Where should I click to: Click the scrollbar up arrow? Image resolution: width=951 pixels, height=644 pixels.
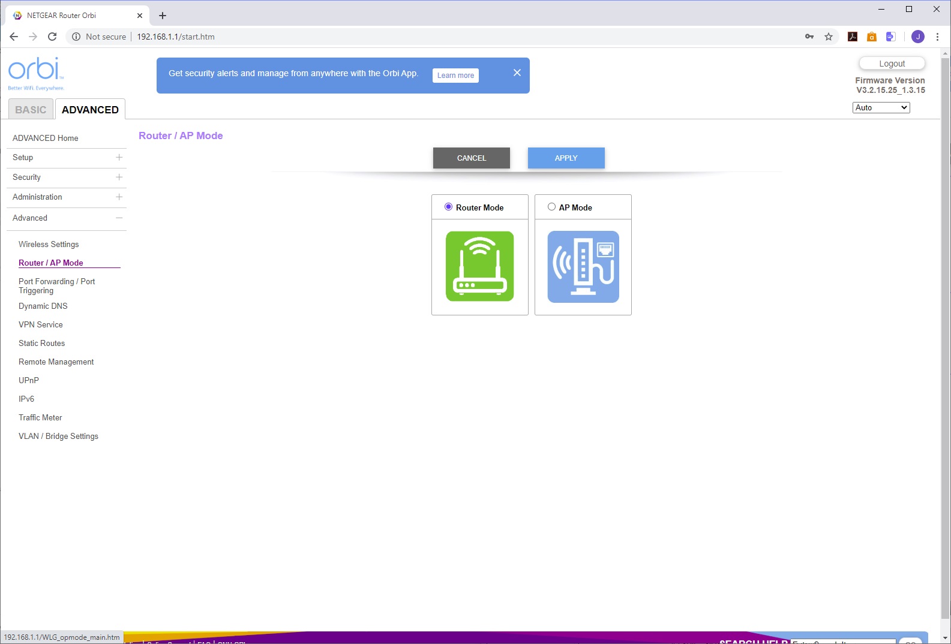946,53
